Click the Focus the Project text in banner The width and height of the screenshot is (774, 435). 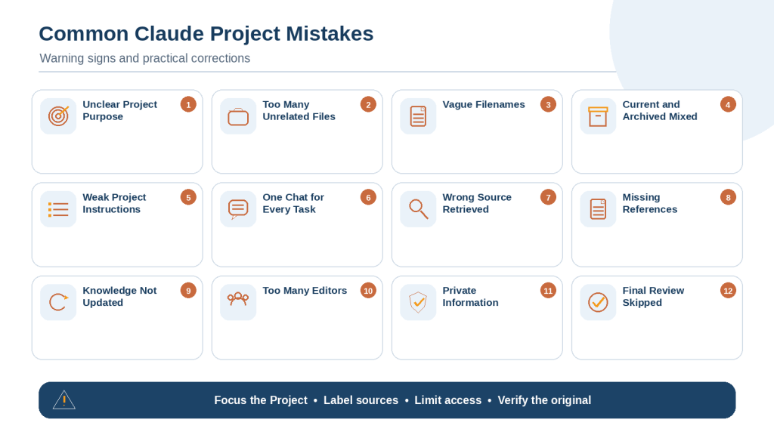tap(261, 400)
